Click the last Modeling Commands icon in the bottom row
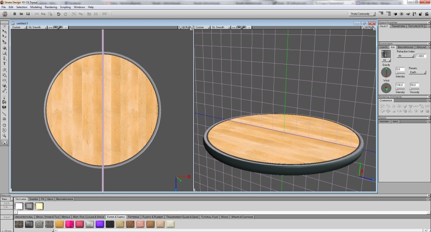Viewport: 431px width, 232px height. (427, 111)
